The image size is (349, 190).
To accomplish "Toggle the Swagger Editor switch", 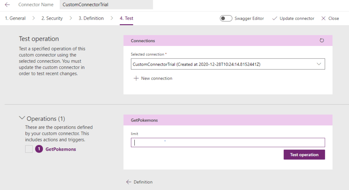I will 226,18.
